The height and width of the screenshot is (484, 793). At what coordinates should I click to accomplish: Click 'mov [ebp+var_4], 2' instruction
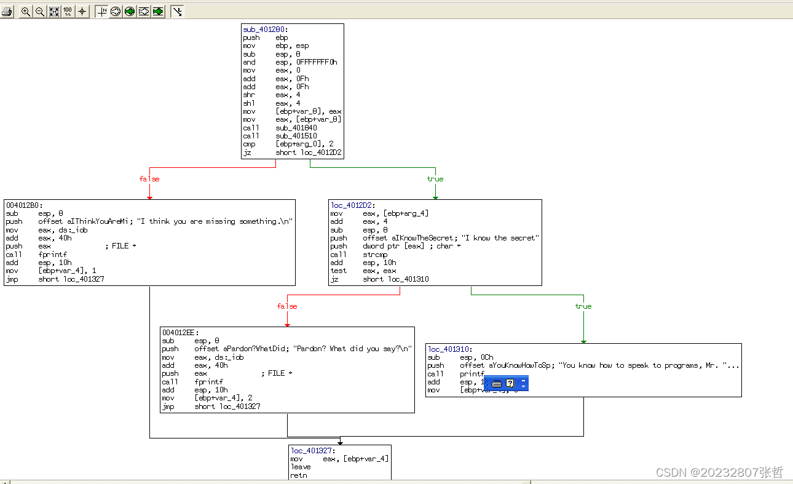click(x=207, y=398)
